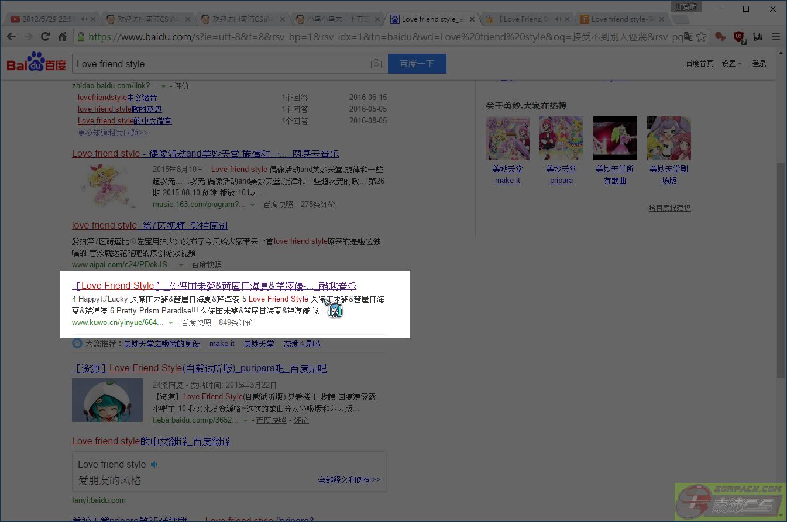Open 275条评价 reviews link
The image size is (787, 522).
pyautogui.click(x=318, y=205)
